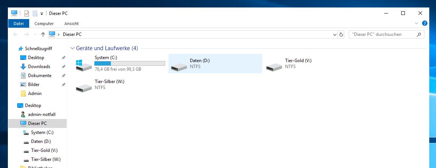
Task: Click the Properties icon in quick access toolbar
Action: pyautogui.click(x=27, y=13)
